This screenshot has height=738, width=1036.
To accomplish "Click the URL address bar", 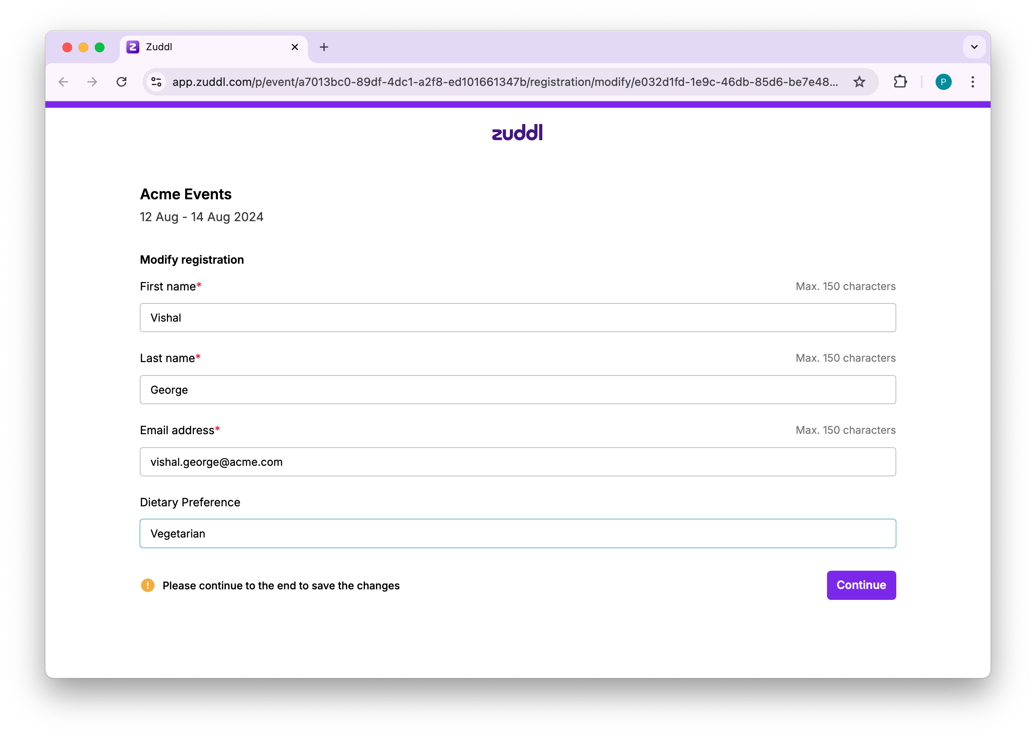I will pos(504,82).
